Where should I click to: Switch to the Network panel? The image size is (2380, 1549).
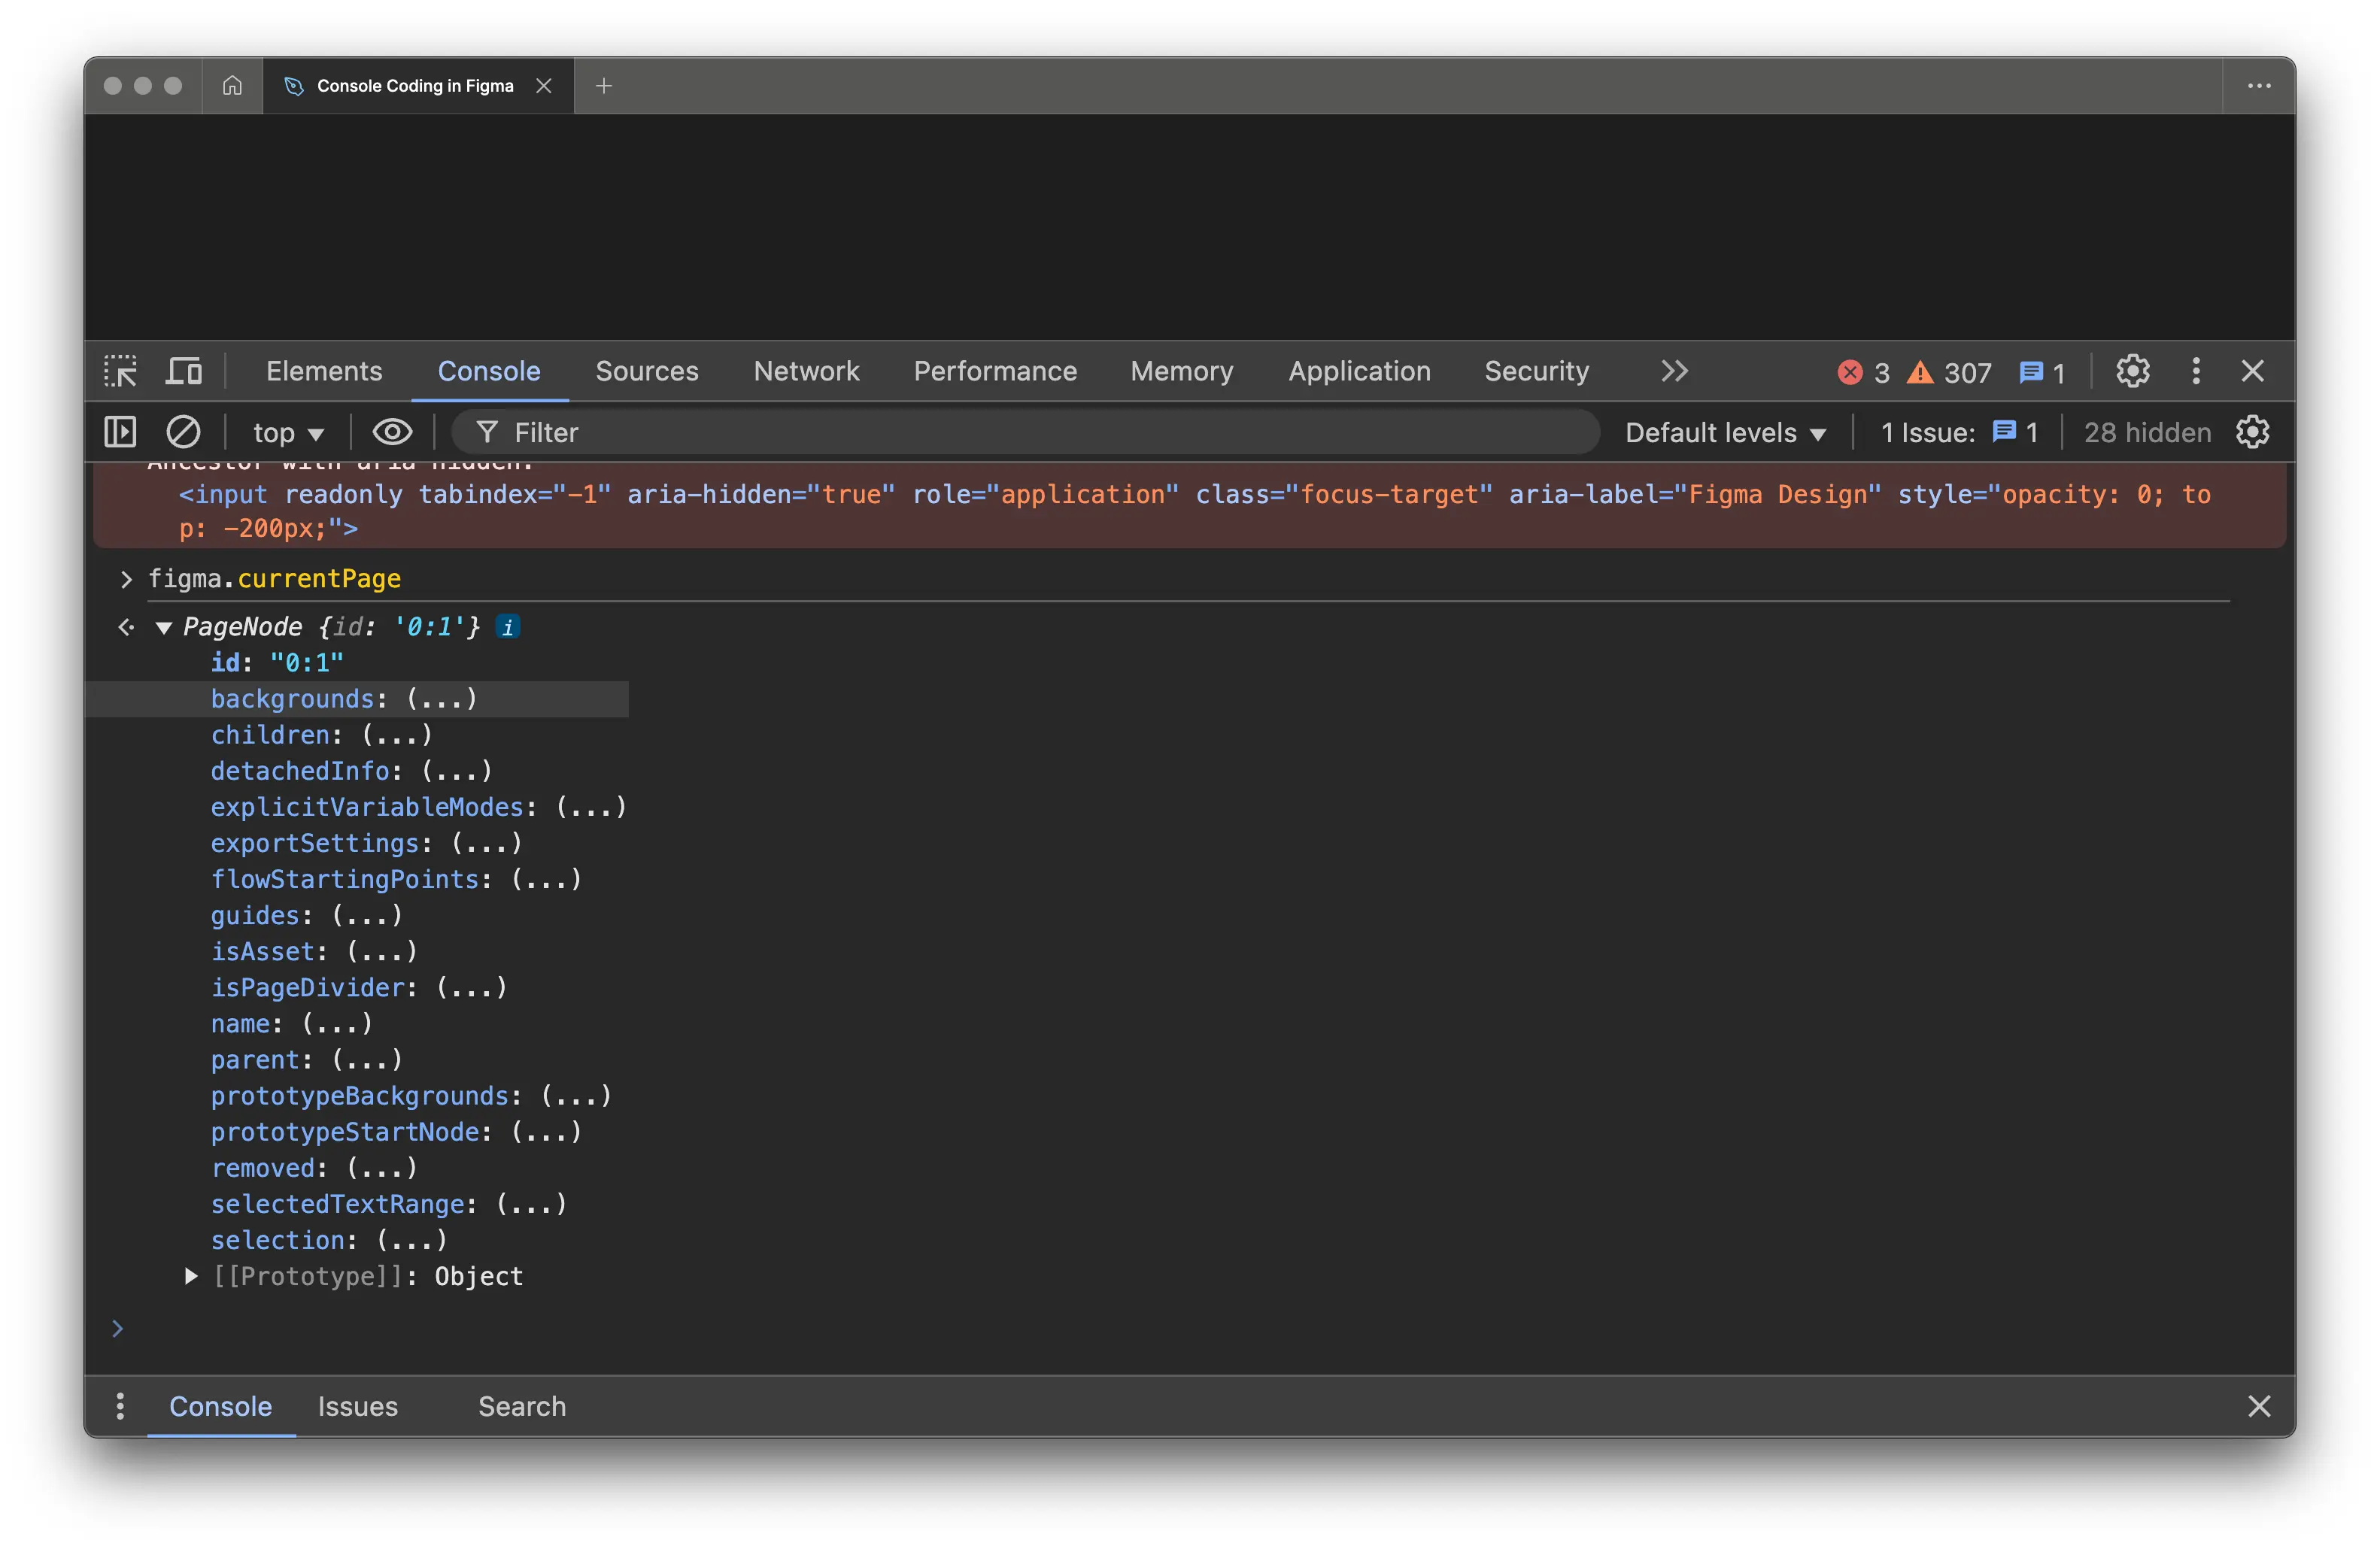tap(807, 371)
